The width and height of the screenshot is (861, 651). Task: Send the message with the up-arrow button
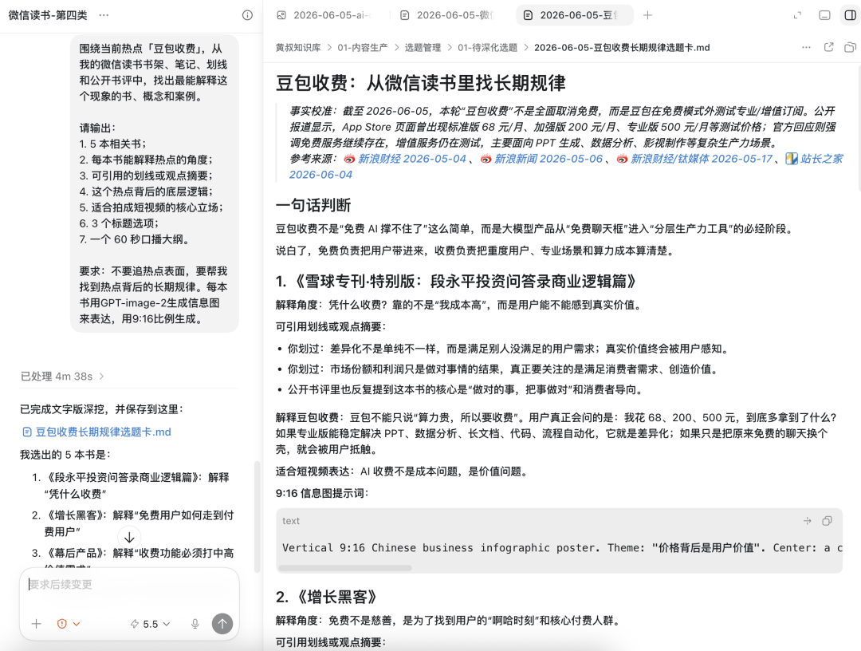point(222,624)
